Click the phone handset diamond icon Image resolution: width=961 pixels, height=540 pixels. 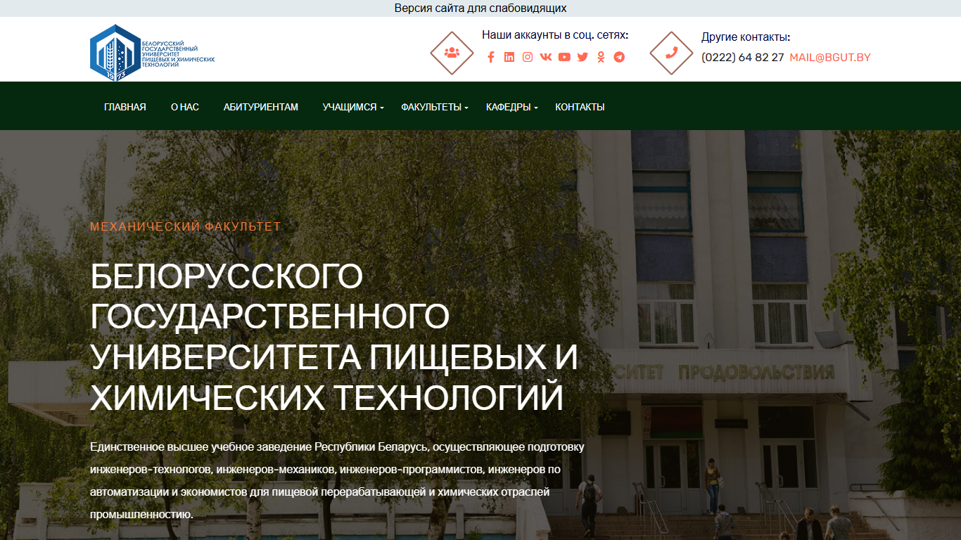point(671,53)
